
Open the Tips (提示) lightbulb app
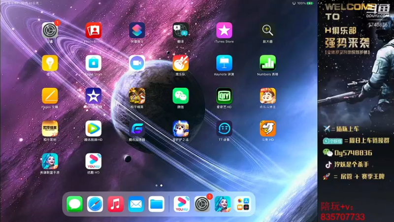[50, 63]
